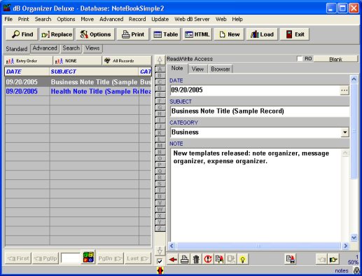Click the Last navigation button

(138, 258)
